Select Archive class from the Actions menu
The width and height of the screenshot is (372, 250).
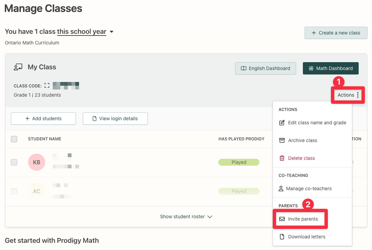coord(303,140)
